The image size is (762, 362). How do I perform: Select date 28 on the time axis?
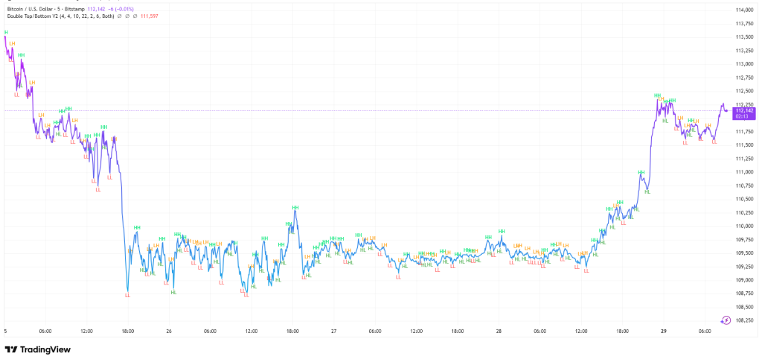(x=499, y=331)
